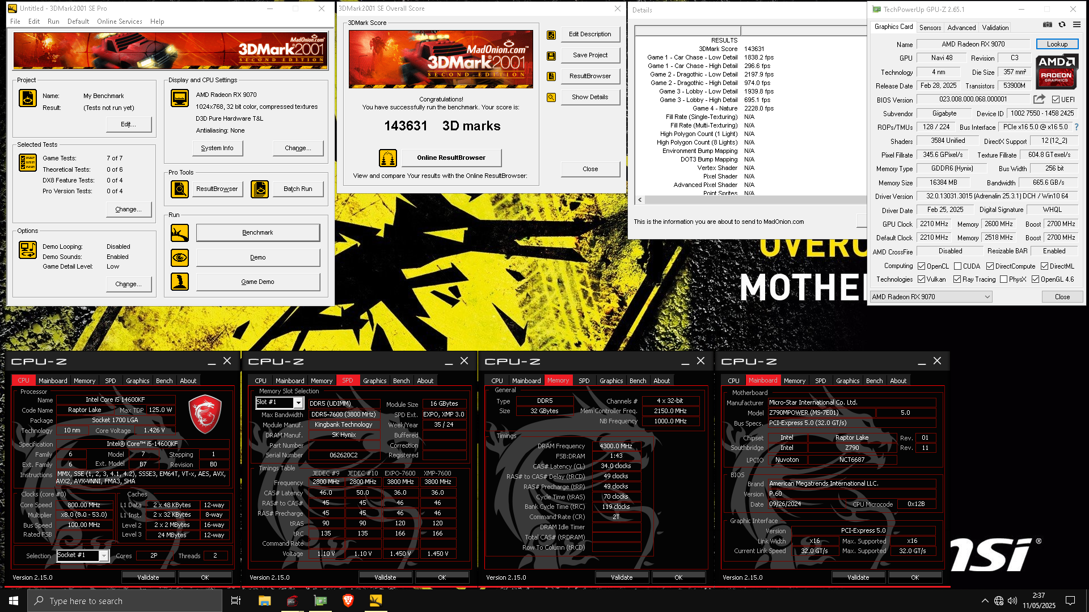Open the File menu in 3DMark2001
The width and height of the screenshot is (1089, 612).
point(15,22)
